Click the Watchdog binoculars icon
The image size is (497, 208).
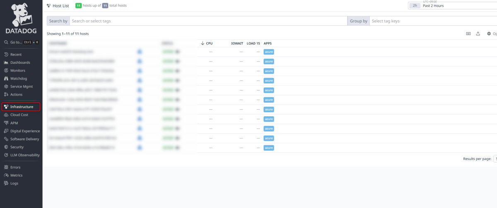coord(6,79)
